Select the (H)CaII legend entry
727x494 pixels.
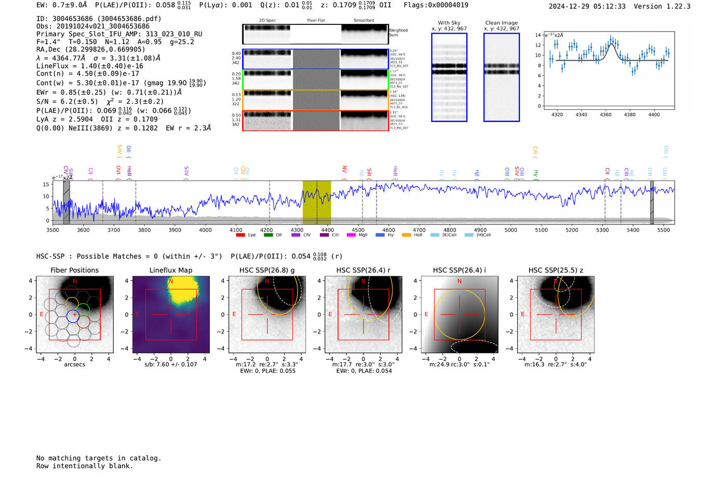477,235
